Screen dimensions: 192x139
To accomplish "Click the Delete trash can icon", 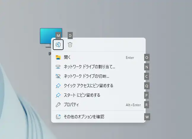I will [70, 45].
